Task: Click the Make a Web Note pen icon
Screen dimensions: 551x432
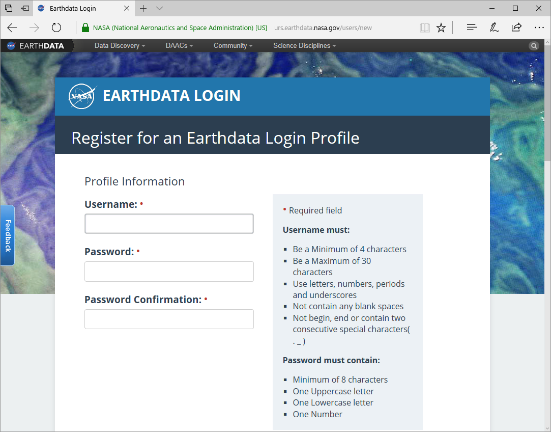Action: click(x=494, y=28)
